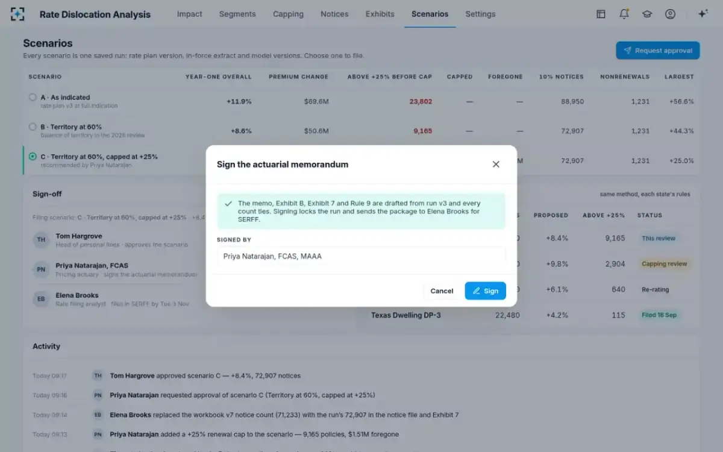Click the Rate Dislocation Analysis title
This screenshot has height=452, width=723.
click(95, 14)
